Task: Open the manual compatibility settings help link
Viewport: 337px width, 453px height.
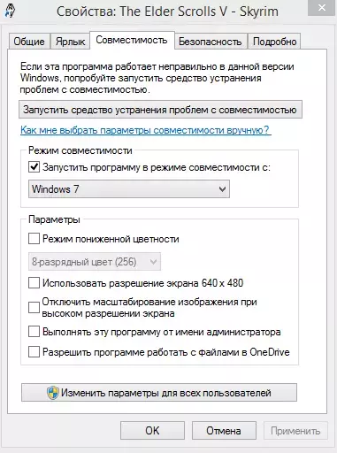Action: point(145,130)
